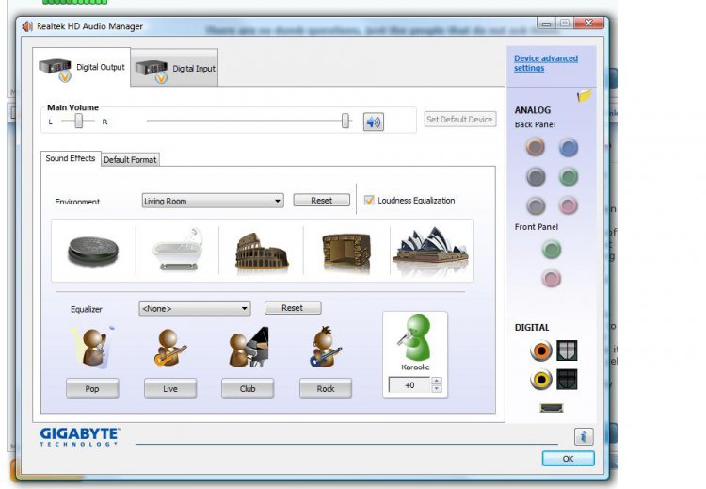Open the Equalizer None dropdown
The width and height of the screenshot is (706, 489).
pyautogui.click(x=195, y=309)
